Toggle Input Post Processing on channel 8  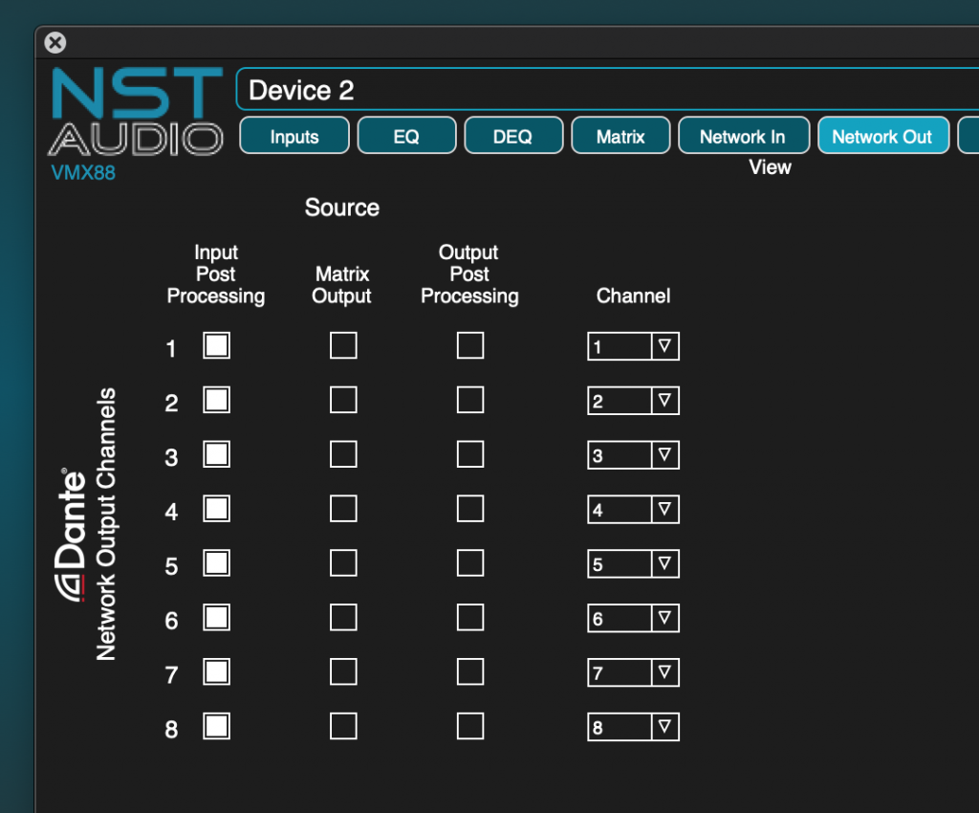(x=216, y=726)
